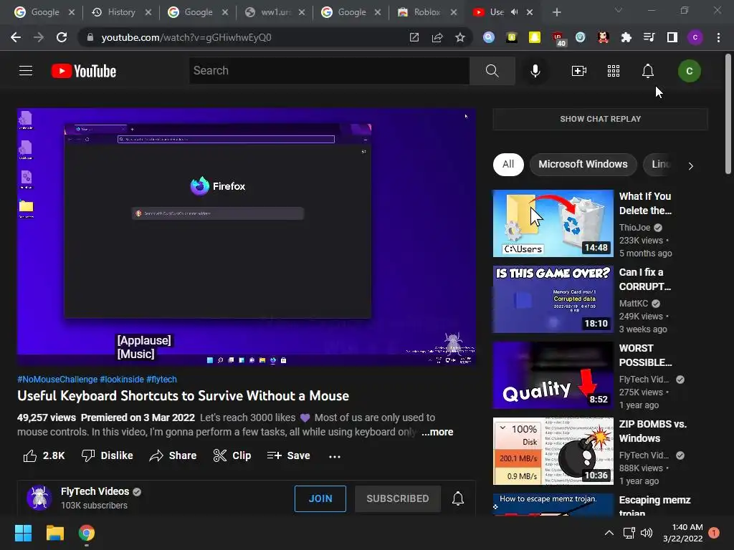Open Chrome profile avatar

(x=695, y=37)
